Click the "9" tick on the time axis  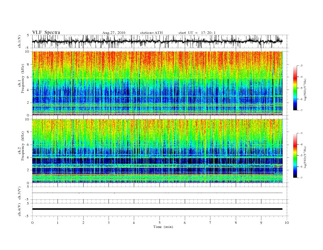261,223
